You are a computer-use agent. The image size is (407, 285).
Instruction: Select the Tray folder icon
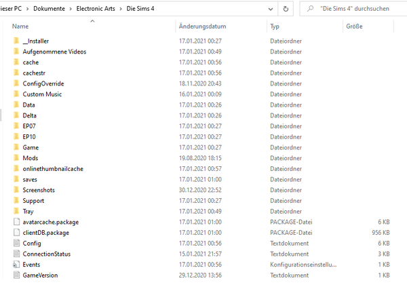[16, 211]
